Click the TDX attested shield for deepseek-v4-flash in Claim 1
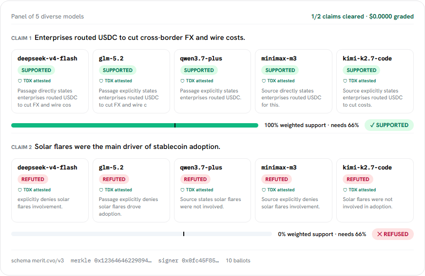The width and height of the screenshot is (425, 276). 20,81
